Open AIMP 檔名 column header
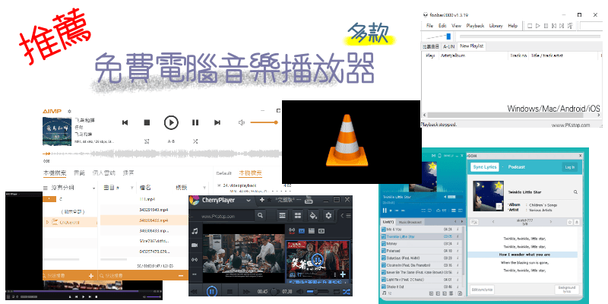Image resolution: width=608 pixels, height=304 pixels. tap(145, 188)
